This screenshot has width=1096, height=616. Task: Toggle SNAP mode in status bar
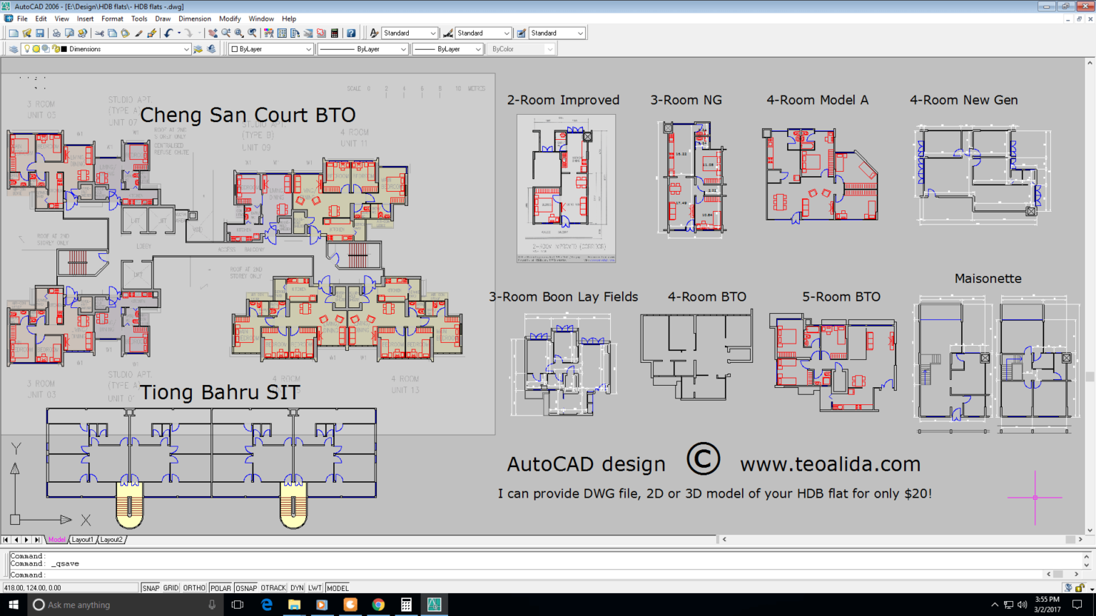pyautogui.click(x=151, y=588)
